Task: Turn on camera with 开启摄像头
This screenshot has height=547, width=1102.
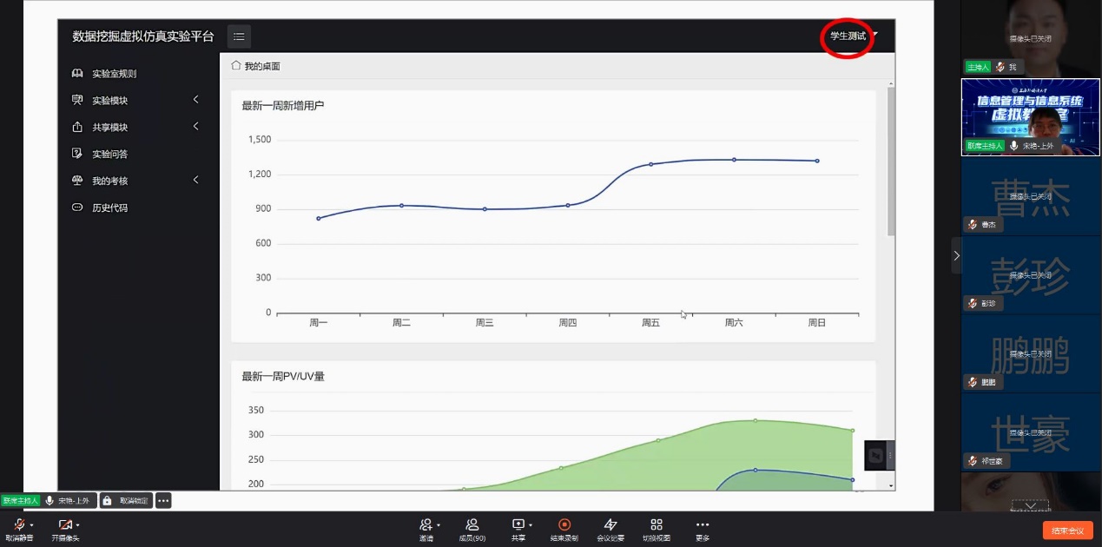Action: [63, 525]
